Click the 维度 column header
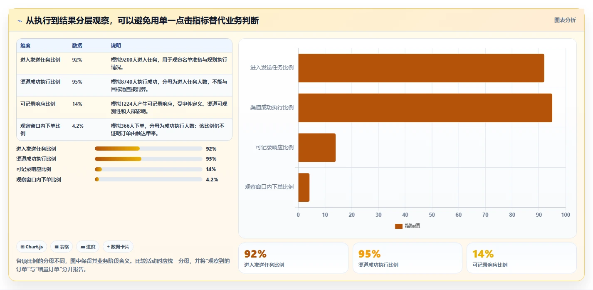 [25, 46]
